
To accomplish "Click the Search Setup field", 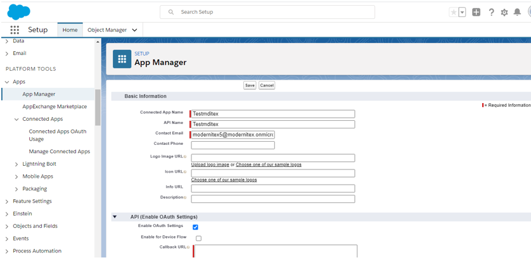I will pos(267,12).
